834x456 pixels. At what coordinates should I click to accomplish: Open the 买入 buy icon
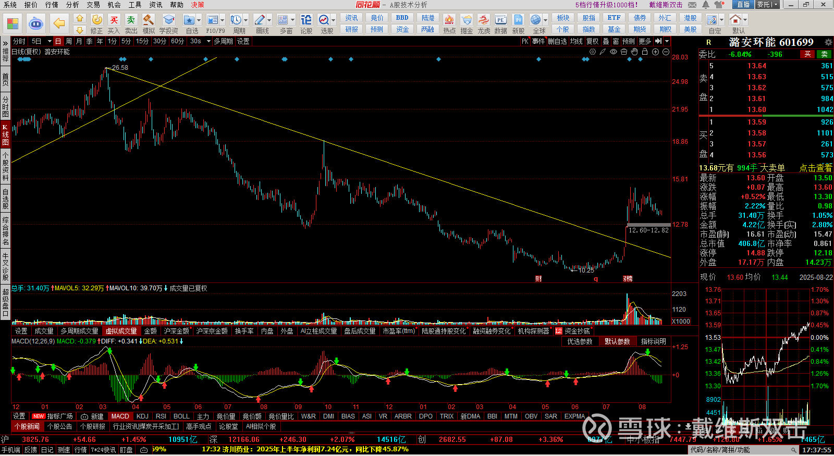coord(114,20)
